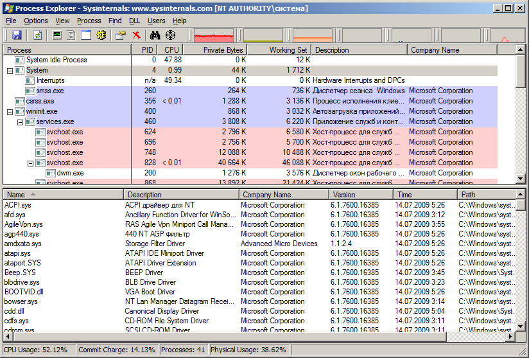
Task: Click lower pane horizontal scrollbar left arrow
Action: (x=8, y=336)
